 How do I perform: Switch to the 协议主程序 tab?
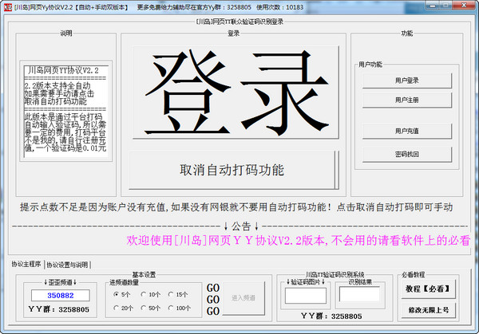click(25, 264)
